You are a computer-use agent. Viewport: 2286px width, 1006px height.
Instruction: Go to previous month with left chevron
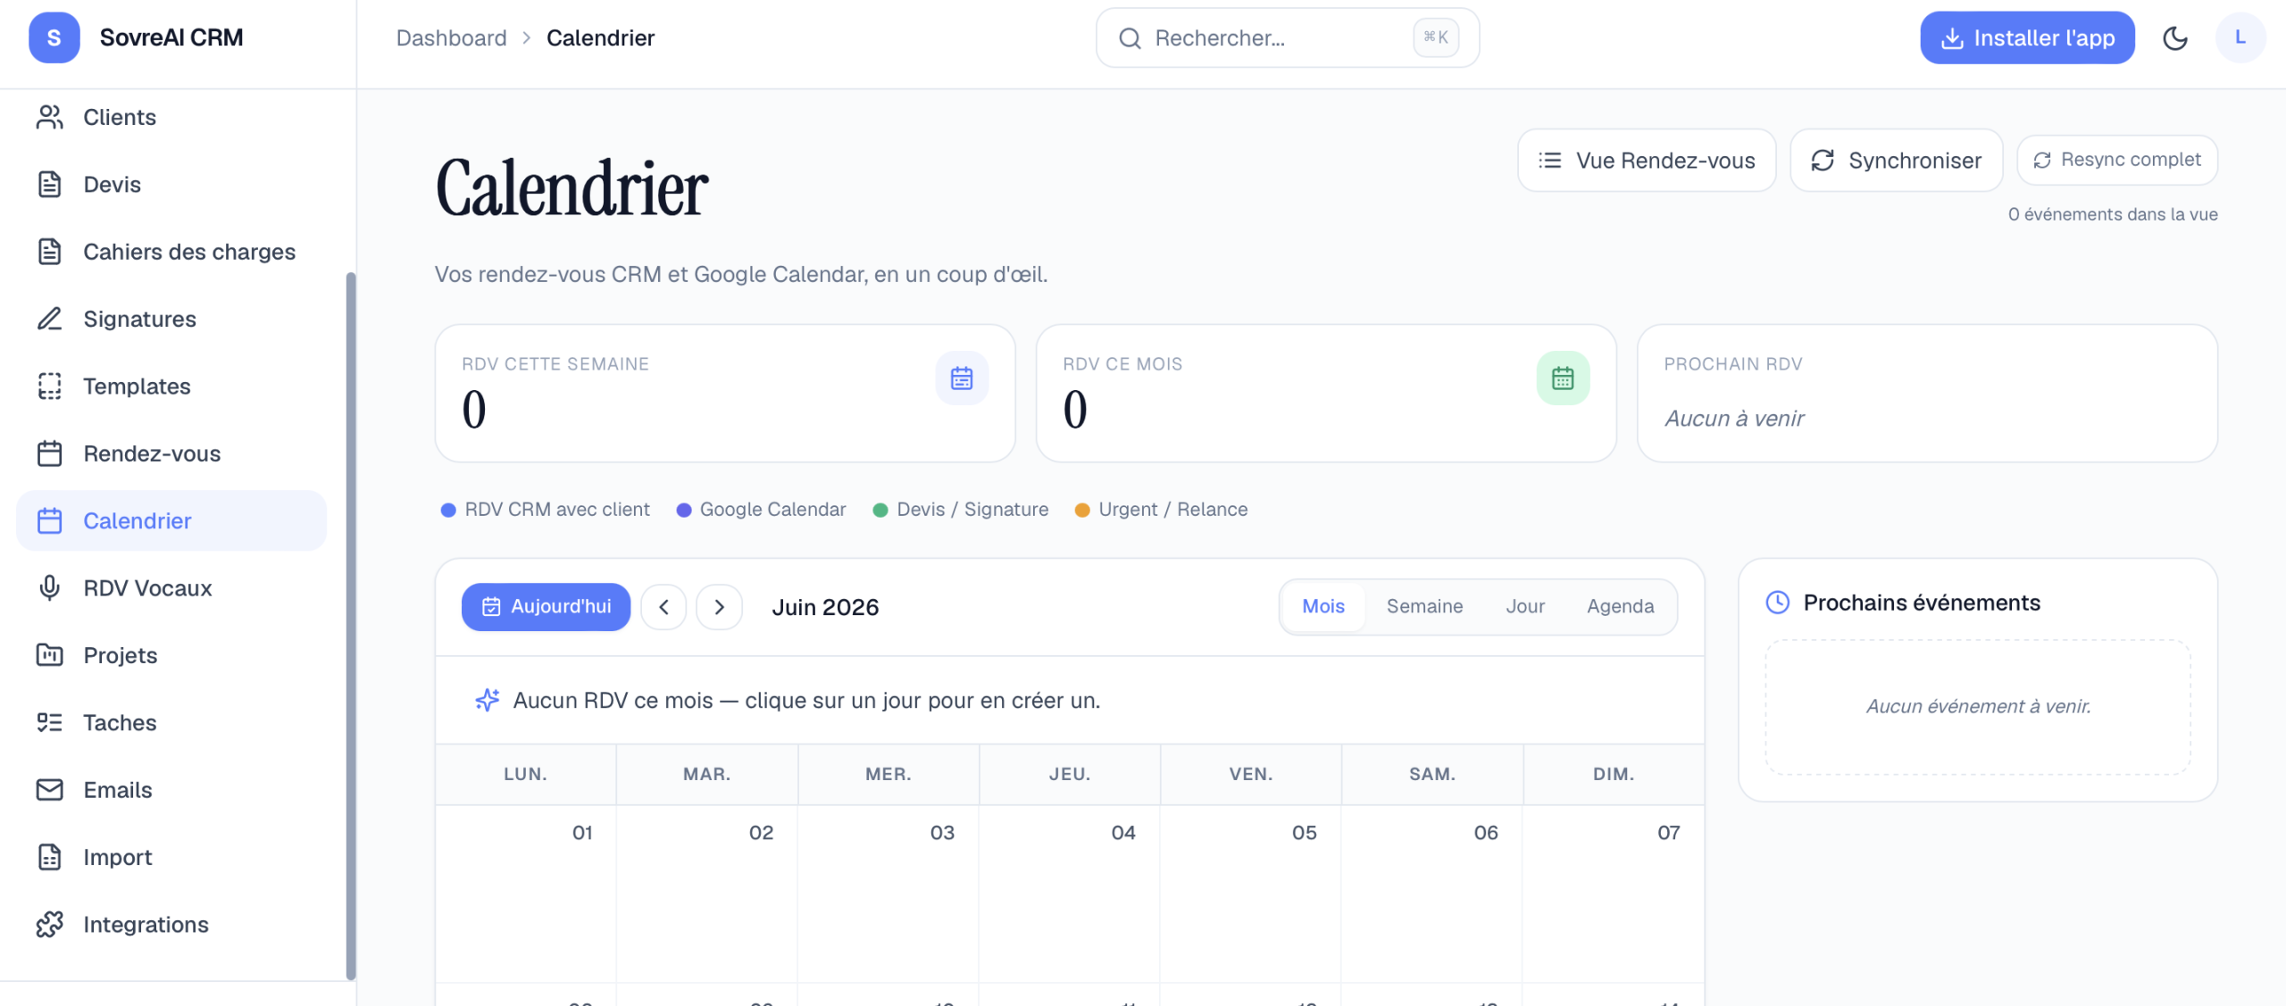(x=663, y=607)
